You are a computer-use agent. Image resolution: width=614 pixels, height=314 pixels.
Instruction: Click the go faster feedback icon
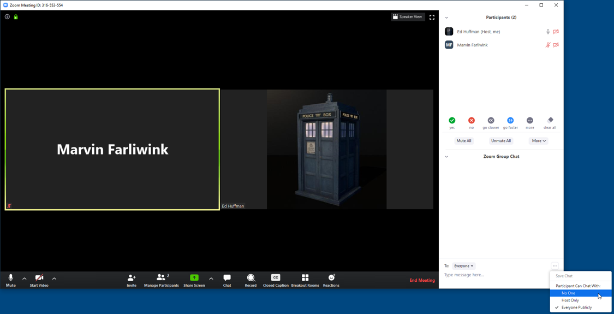[x=510, y=120]
